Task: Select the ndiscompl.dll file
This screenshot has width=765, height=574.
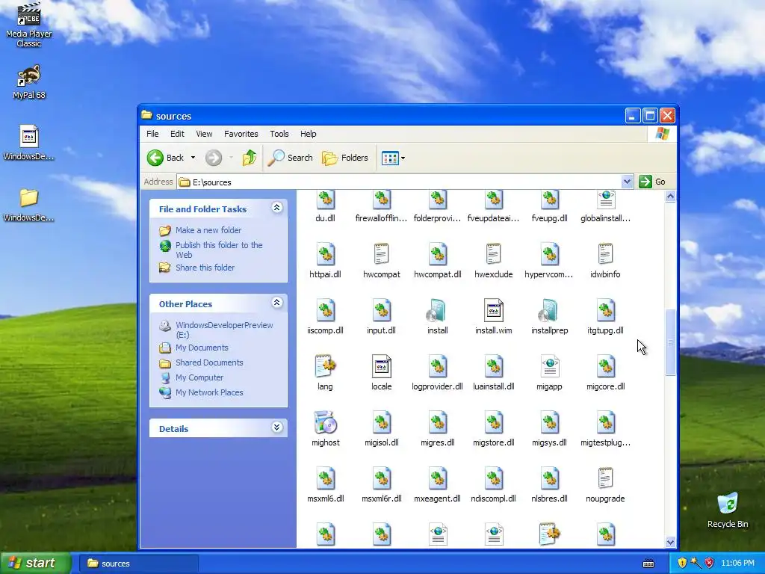Action: [x=493, y=485]
